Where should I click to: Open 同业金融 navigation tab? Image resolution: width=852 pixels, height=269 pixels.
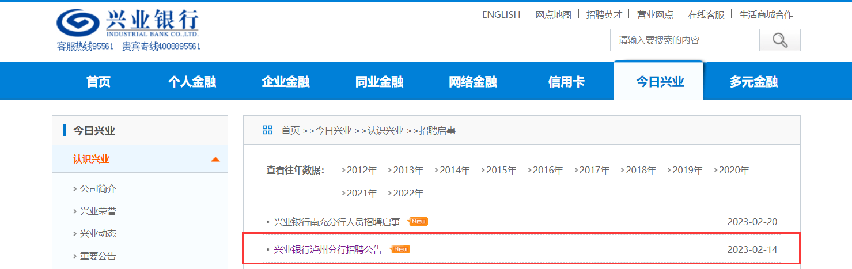point(379,82)
